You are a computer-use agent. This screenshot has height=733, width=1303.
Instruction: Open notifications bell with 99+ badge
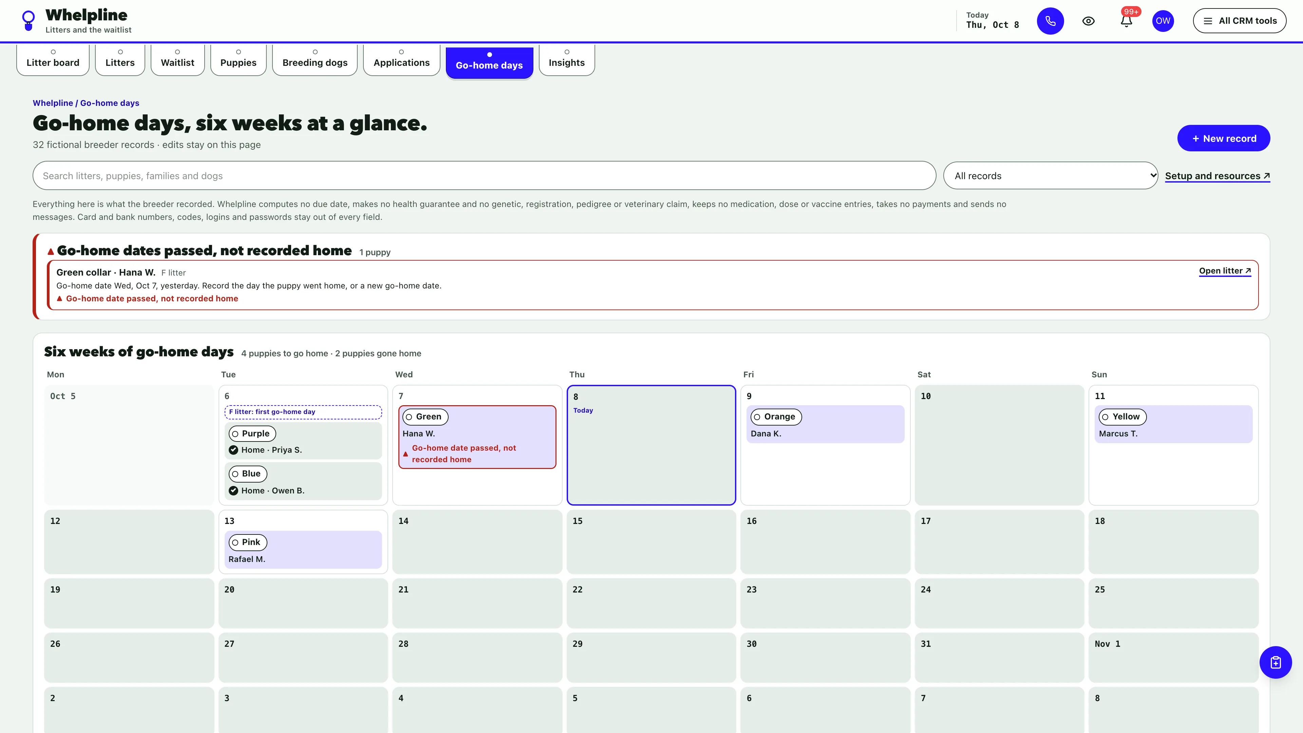(1126, 21)
